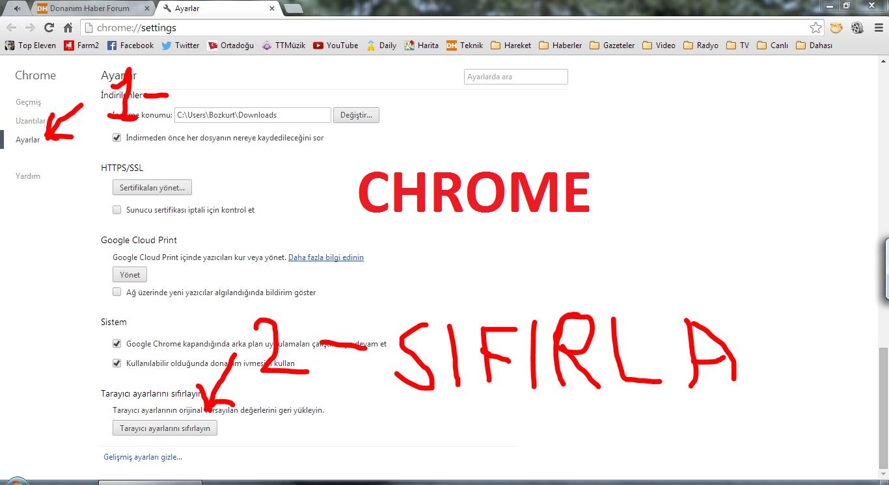Image resolution: width=889 pixels, height=485 pixels.
Task: Close the Donanım Haber Forum tab
Action: tap(146, 8)
